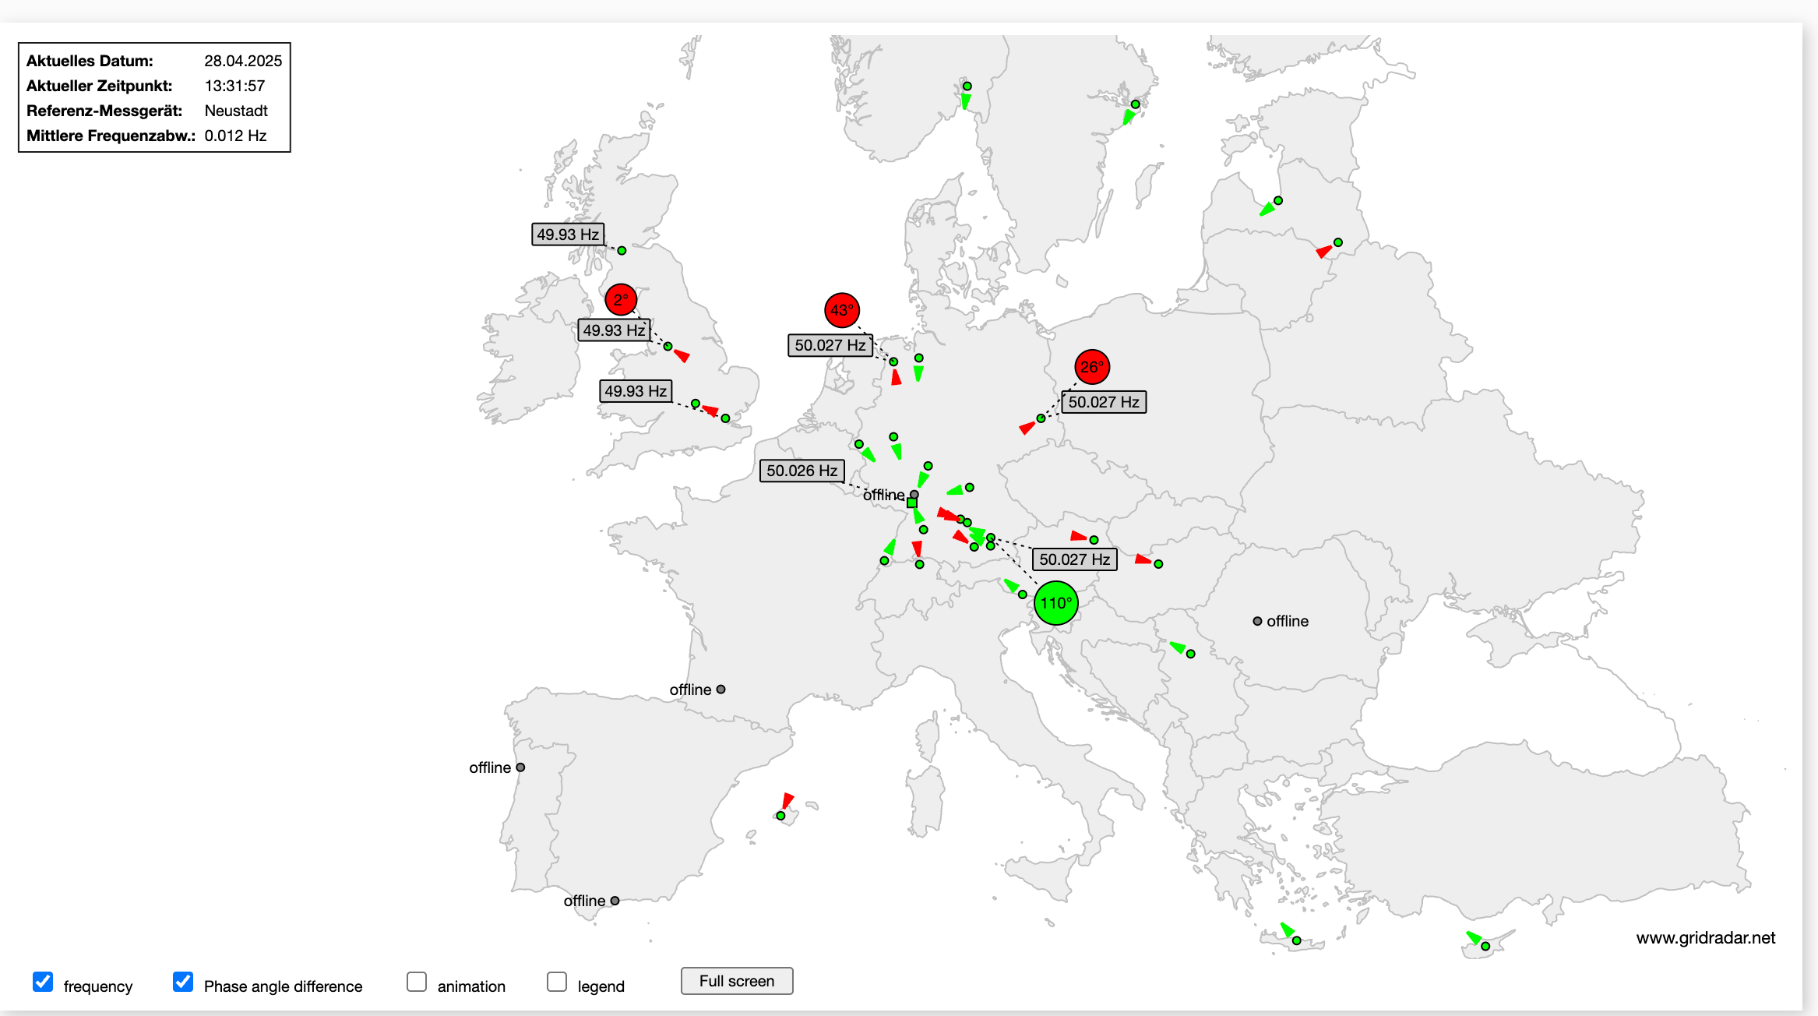This screenshot has height=1016, width=1818.
Task: Click the southern Spain offline station dot
Action: pos(615,901)
